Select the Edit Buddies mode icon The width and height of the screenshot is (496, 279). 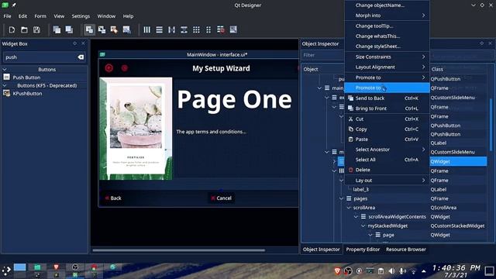coord(114,29)
